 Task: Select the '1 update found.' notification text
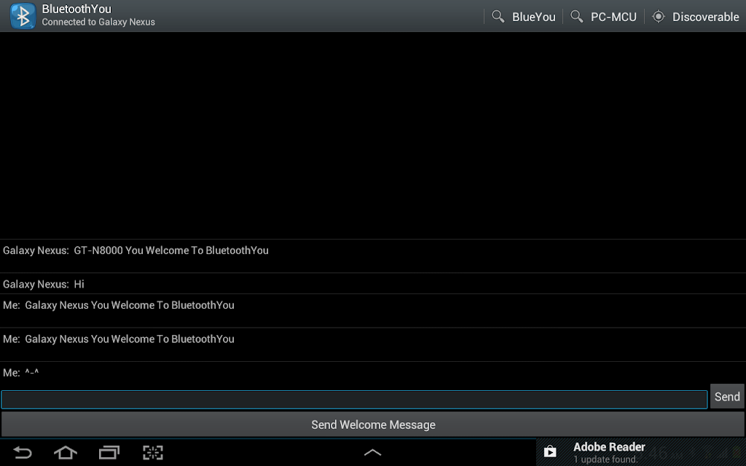605,459
